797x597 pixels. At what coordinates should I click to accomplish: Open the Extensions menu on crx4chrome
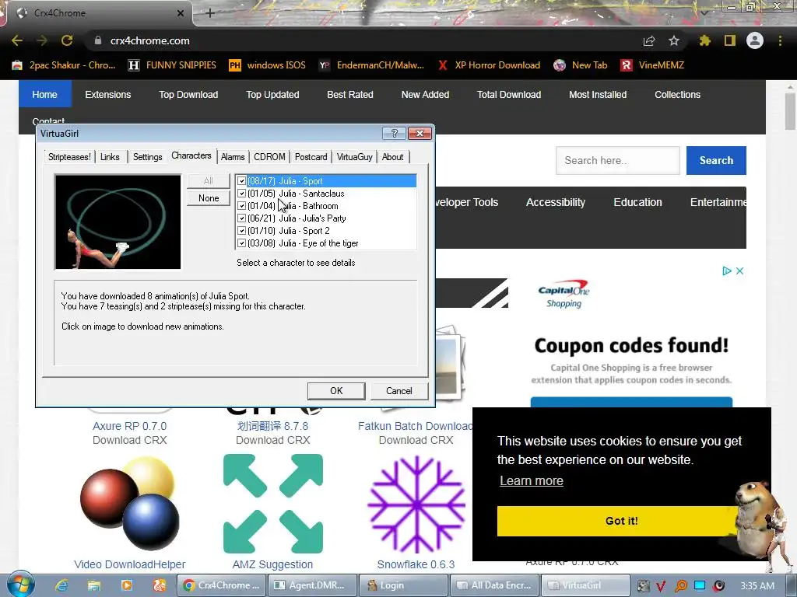point(107,94)
